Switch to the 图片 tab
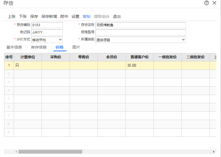 point(76,47)
